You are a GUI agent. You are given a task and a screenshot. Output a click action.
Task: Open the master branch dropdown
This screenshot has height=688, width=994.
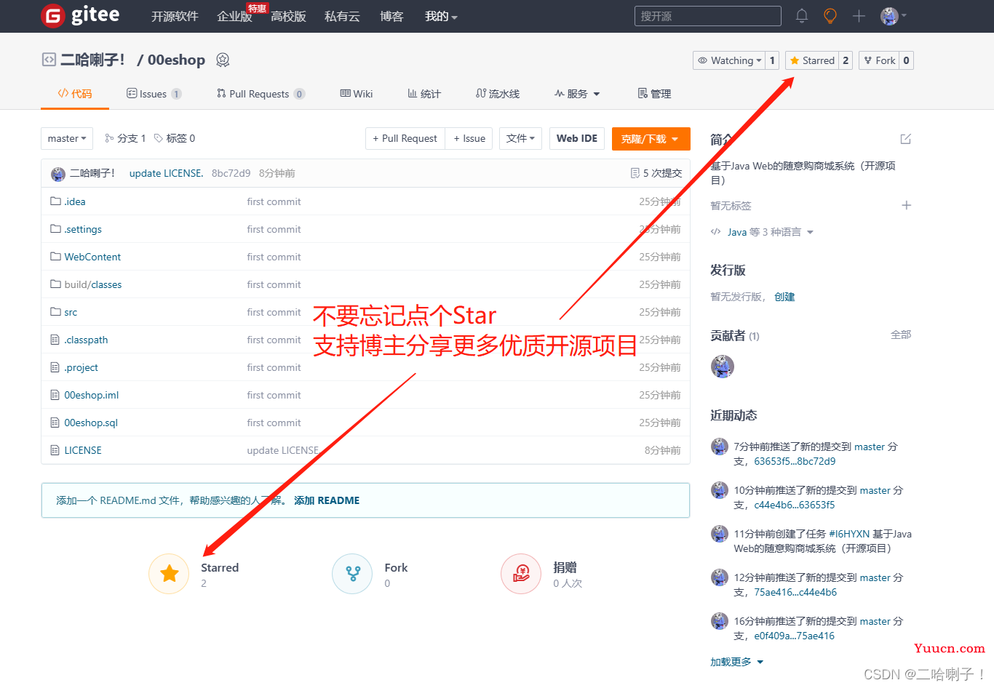pyautogui.click(x=67, y=138)
